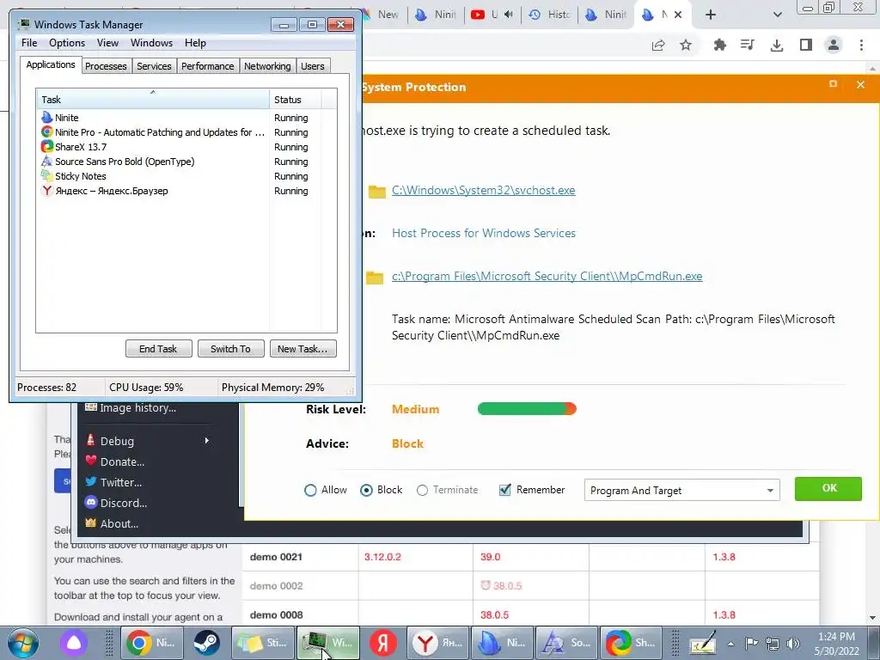Open the Task Manager View menu
This screenshot has height=660, width=880.
[107, 43]
